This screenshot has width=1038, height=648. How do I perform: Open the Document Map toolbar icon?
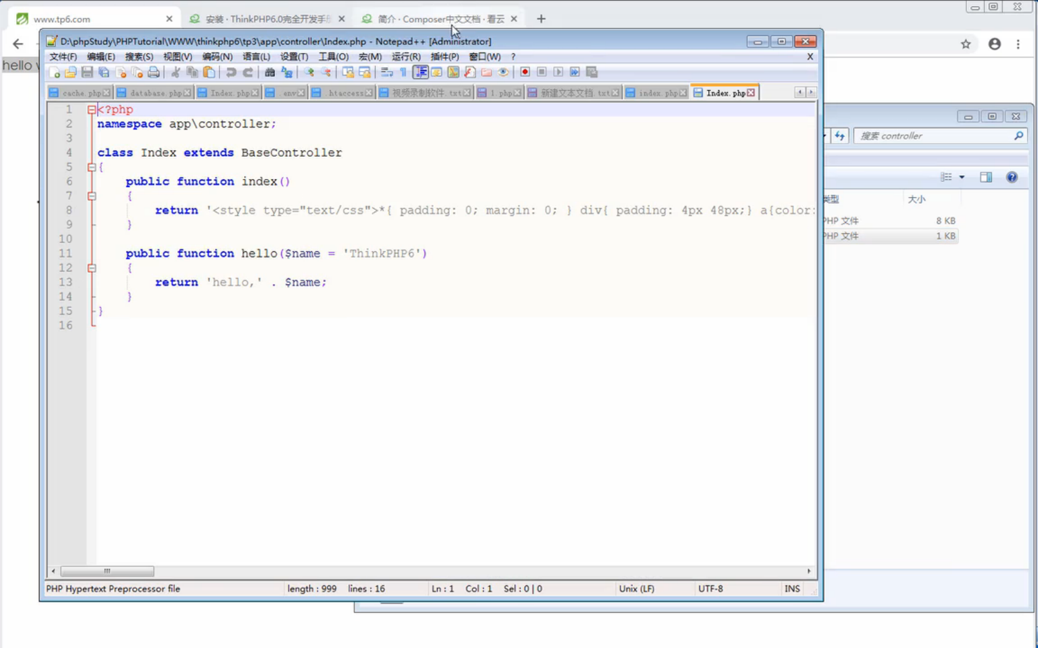coord(453,72)
